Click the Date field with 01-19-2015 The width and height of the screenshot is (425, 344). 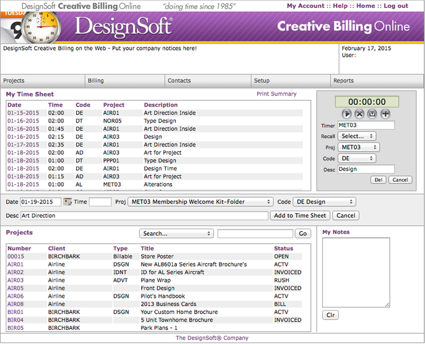pos(41,202)
